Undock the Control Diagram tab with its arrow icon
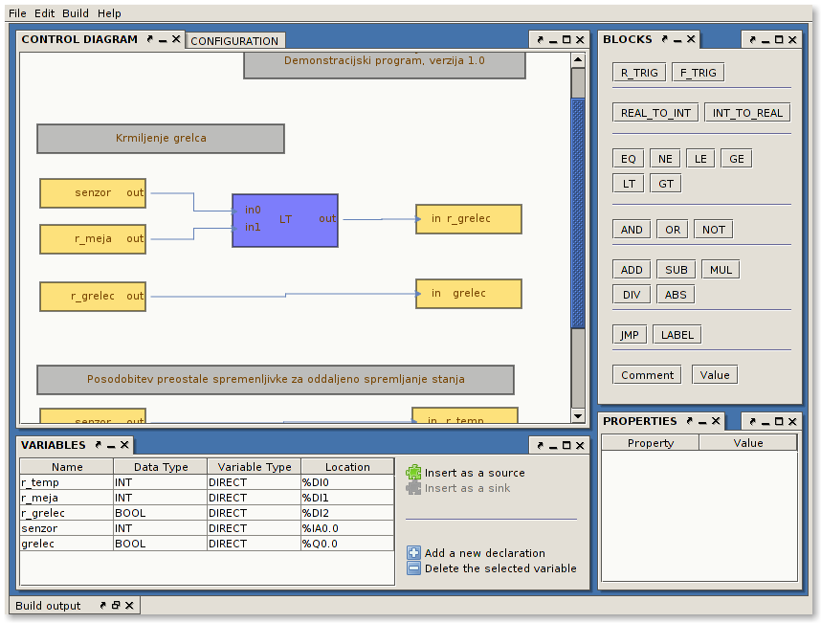This screenshot has height=623, width=821. click(x=150, y=40)
